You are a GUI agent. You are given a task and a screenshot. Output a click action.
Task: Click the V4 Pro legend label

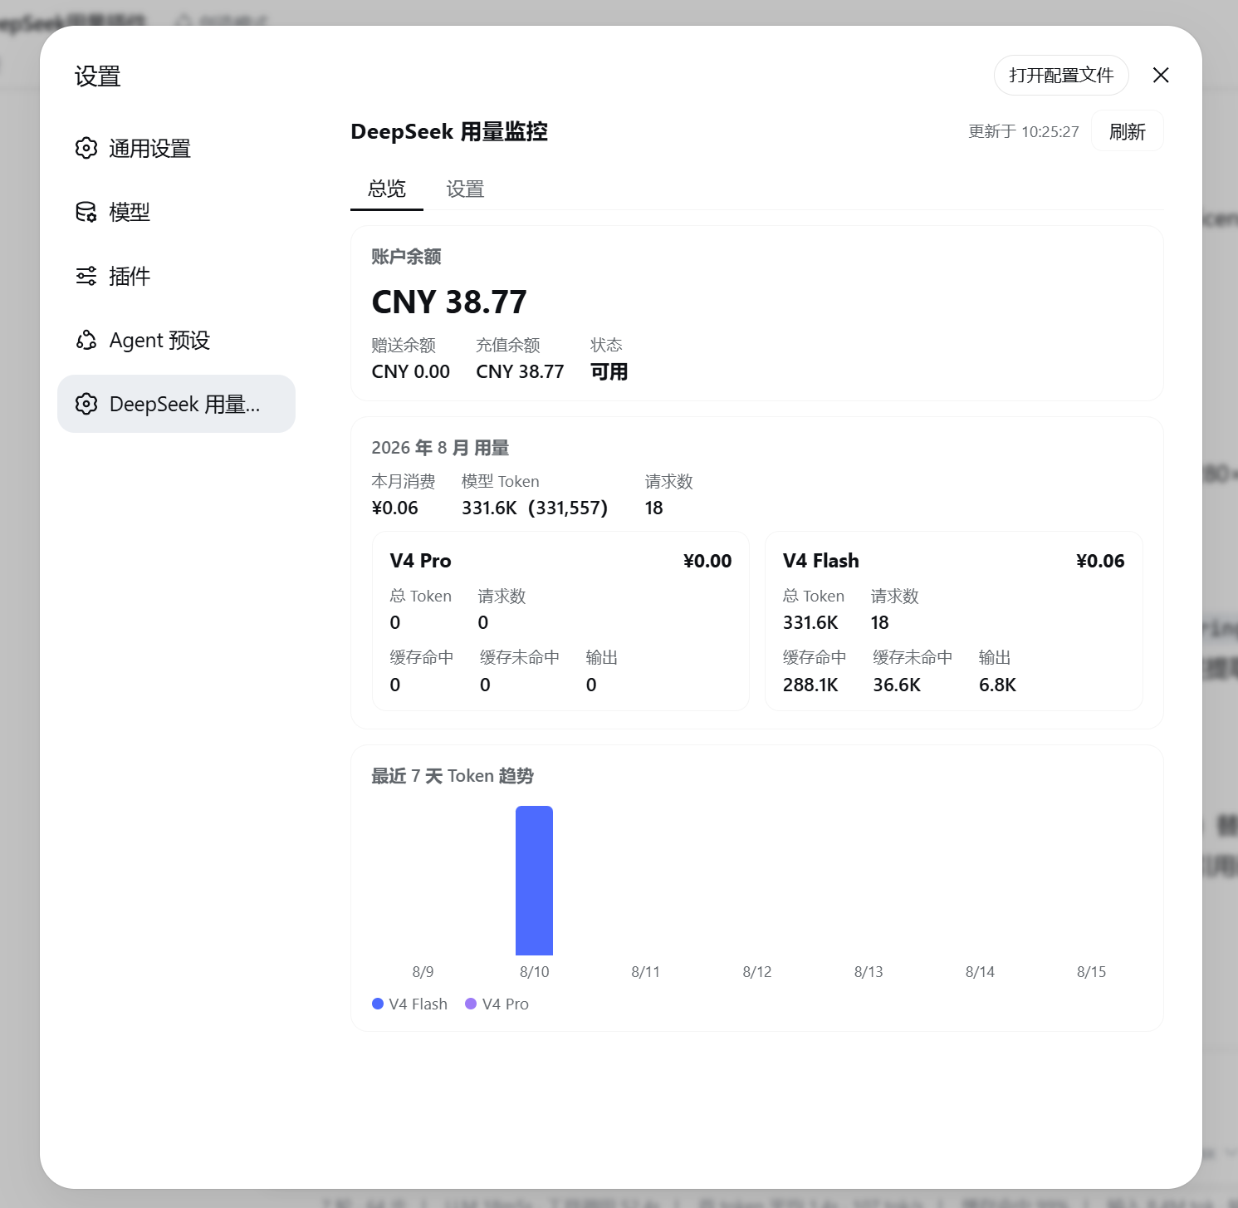click(x=506, y=1004)
